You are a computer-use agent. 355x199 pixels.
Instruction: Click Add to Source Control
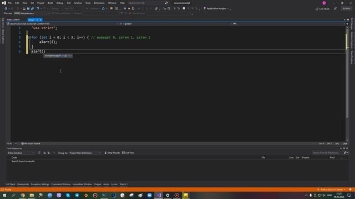tap(331, 190)
